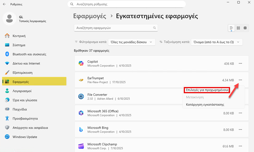Click the Βρέθηκαν 37 εφαρμογές count text
The height and width of the screenshot is (152, 254).
pyautogui.click(x=91, y=51)
